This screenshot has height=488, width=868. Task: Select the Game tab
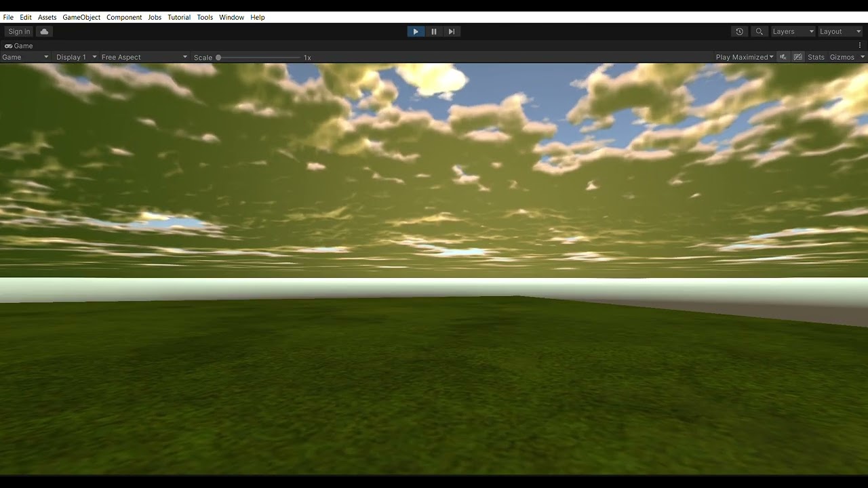19,45
